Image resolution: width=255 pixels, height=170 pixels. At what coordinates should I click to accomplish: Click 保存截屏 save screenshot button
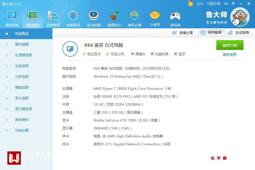pyautogui.click(x=212, y=33)
